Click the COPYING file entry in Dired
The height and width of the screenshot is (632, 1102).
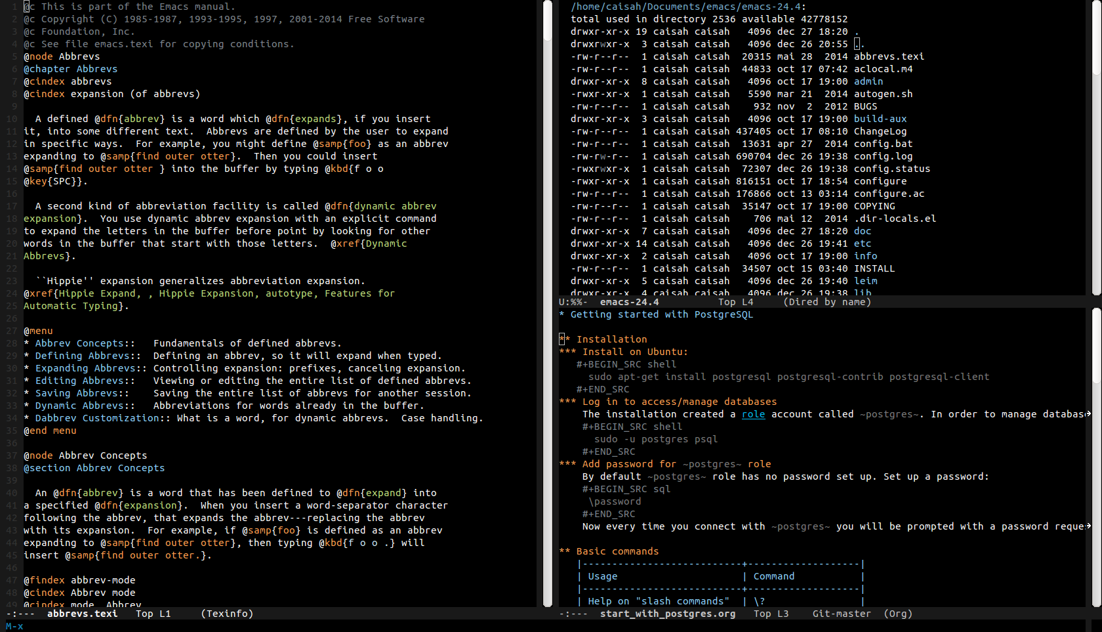874,206
